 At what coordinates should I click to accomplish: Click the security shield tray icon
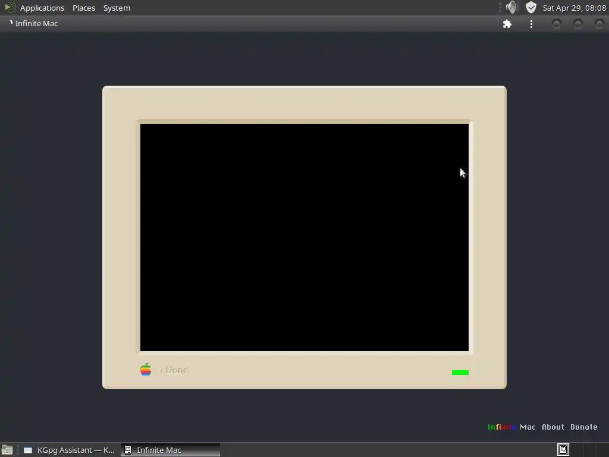pyautogui.click(x=531, y=7)
